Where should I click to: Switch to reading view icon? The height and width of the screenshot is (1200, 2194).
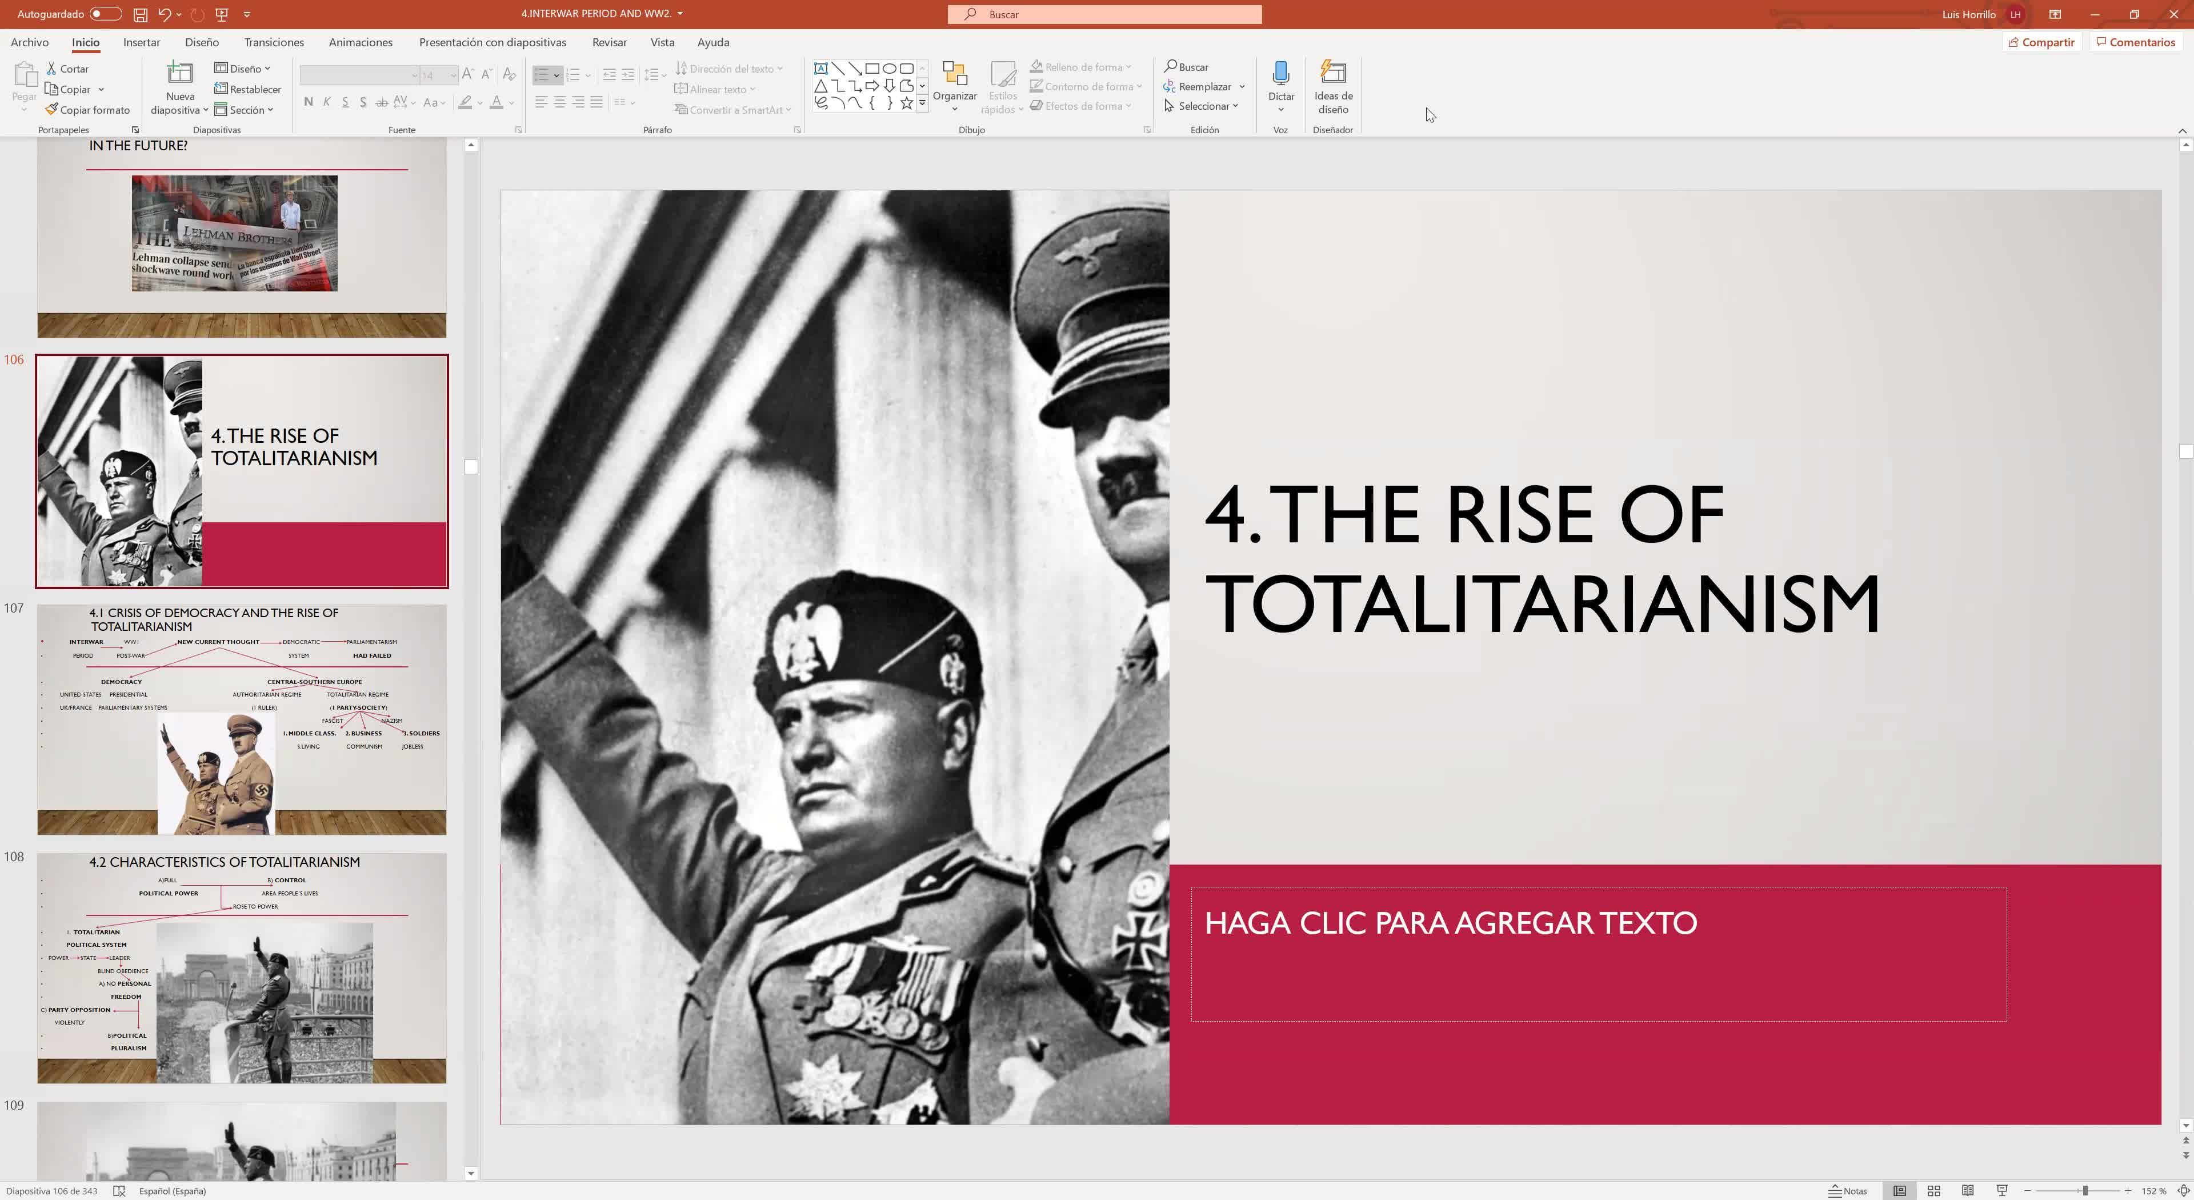point(1967,1191)
